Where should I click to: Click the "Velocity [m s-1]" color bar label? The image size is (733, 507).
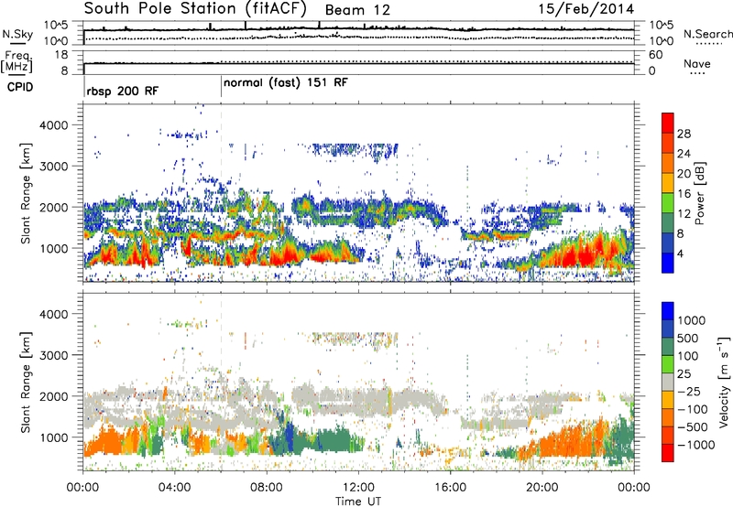724,382
